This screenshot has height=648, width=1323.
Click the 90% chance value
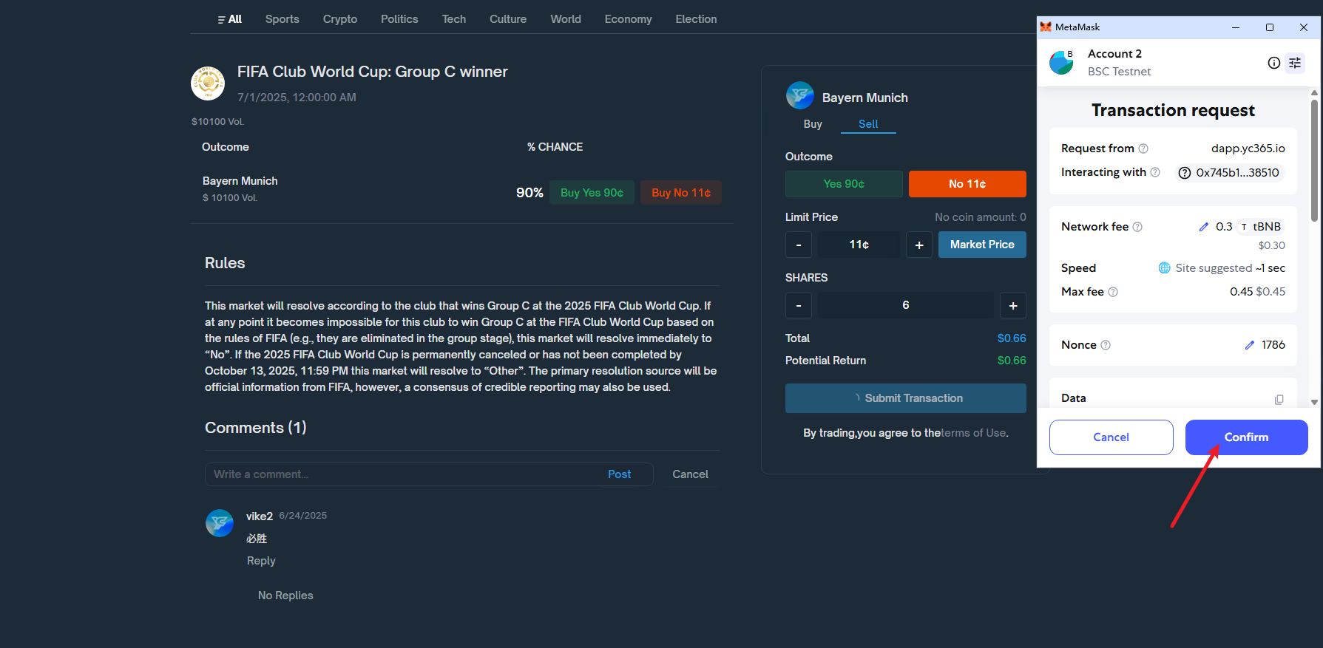tap(529, 193)
